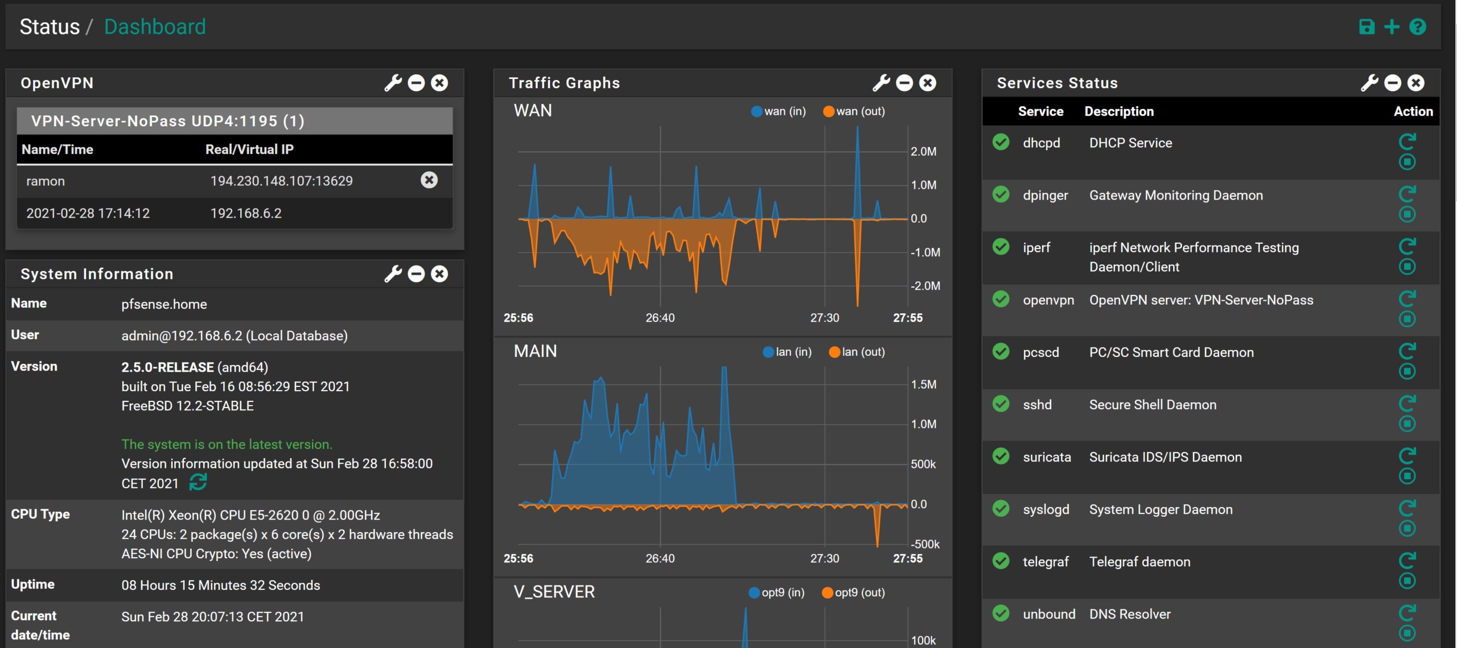
Task: Open the Dashboard breadcrumb link
Action: pyautogui.click(x=155, y=27)
